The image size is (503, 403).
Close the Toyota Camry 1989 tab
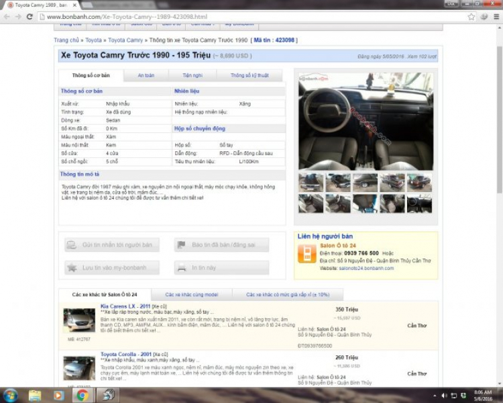click(x=74, y=5)
